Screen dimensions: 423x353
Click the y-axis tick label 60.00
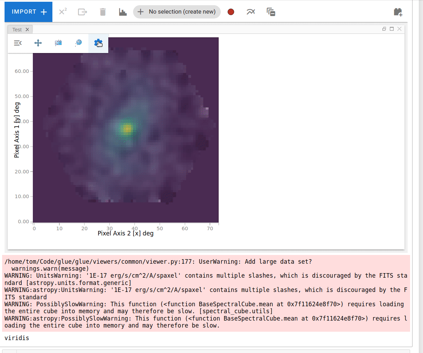pyautogui.click(x=22, y=71)
